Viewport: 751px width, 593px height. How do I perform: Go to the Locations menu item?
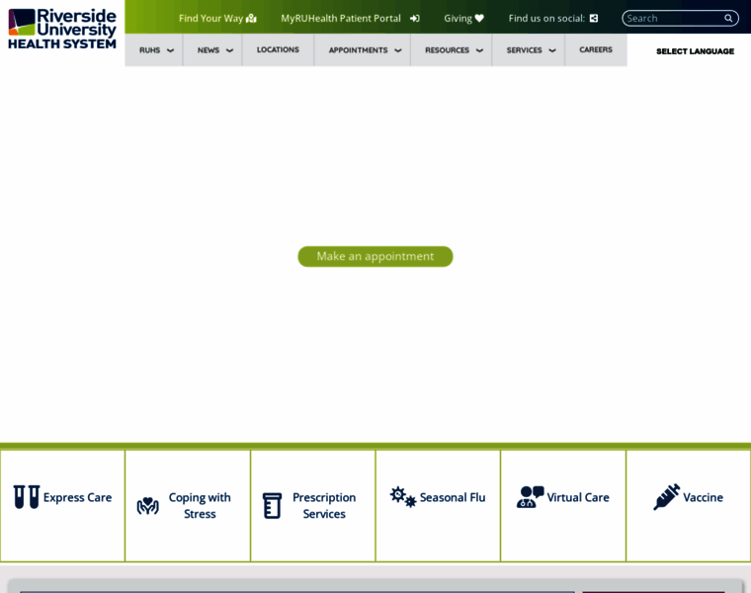[x=278, y=49]
